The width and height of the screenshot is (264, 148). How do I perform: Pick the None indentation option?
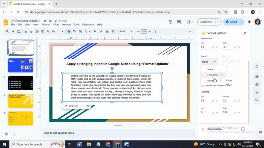tap(210, 69)
